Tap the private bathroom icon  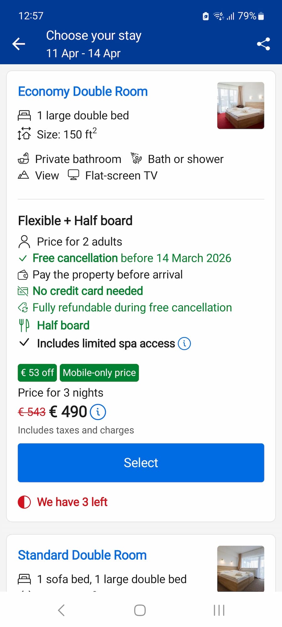coord(24,159)
